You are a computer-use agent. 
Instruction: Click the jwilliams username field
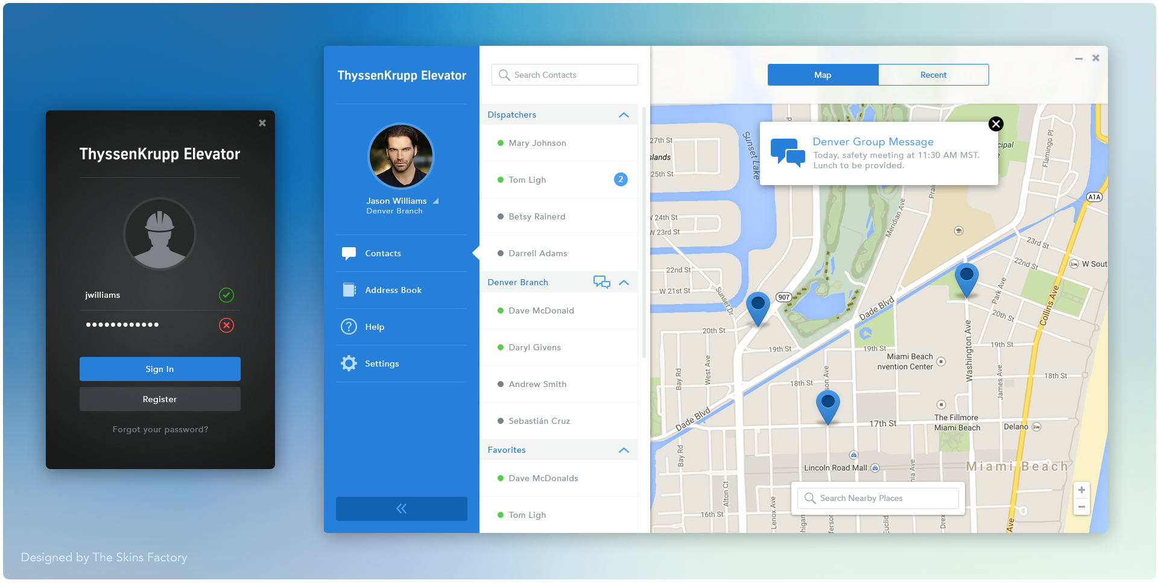pos(160,295)
